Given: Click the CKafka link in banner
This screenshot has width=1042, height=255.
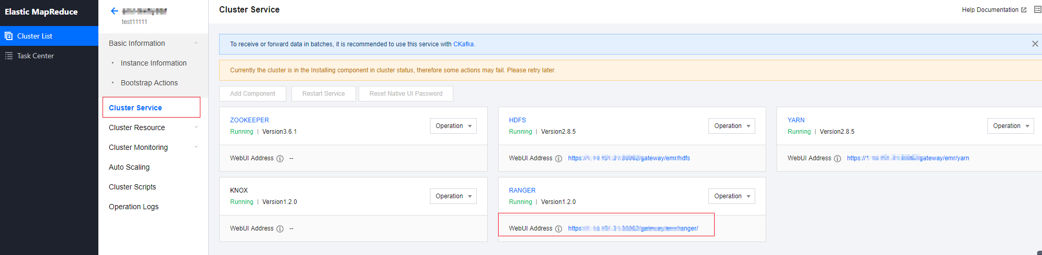Looking at the screenshot, I should [x=463, y=44].
